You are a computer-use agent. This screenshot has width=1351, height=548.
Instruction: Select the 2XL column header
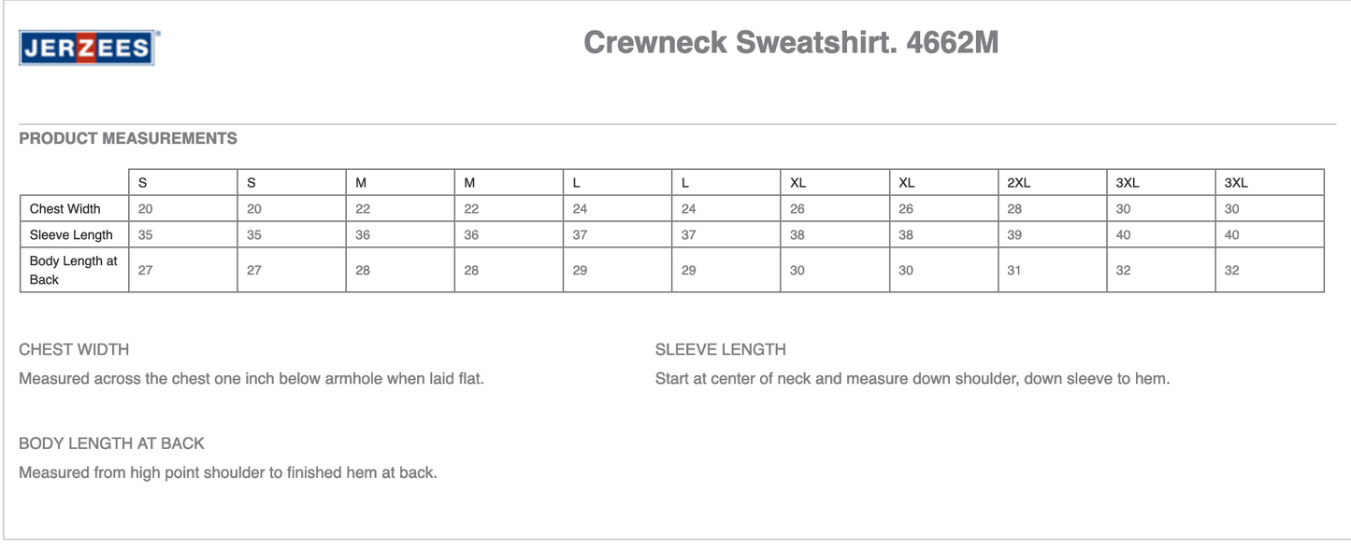[x=1018, y=183]
